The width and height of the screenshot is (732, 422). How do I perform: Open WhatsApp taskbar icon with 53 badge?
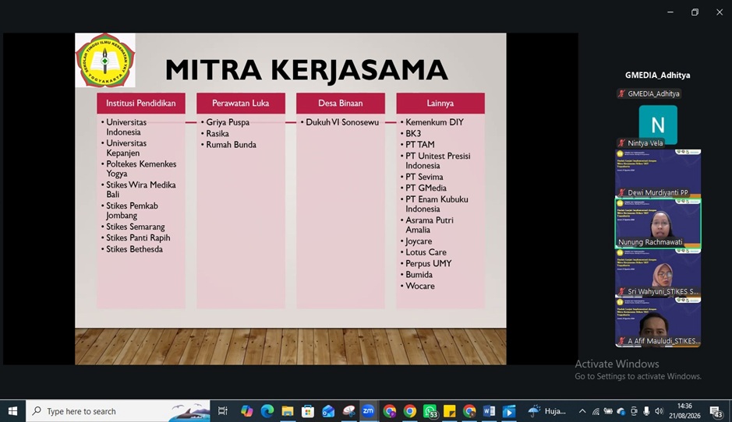point(430,411)
